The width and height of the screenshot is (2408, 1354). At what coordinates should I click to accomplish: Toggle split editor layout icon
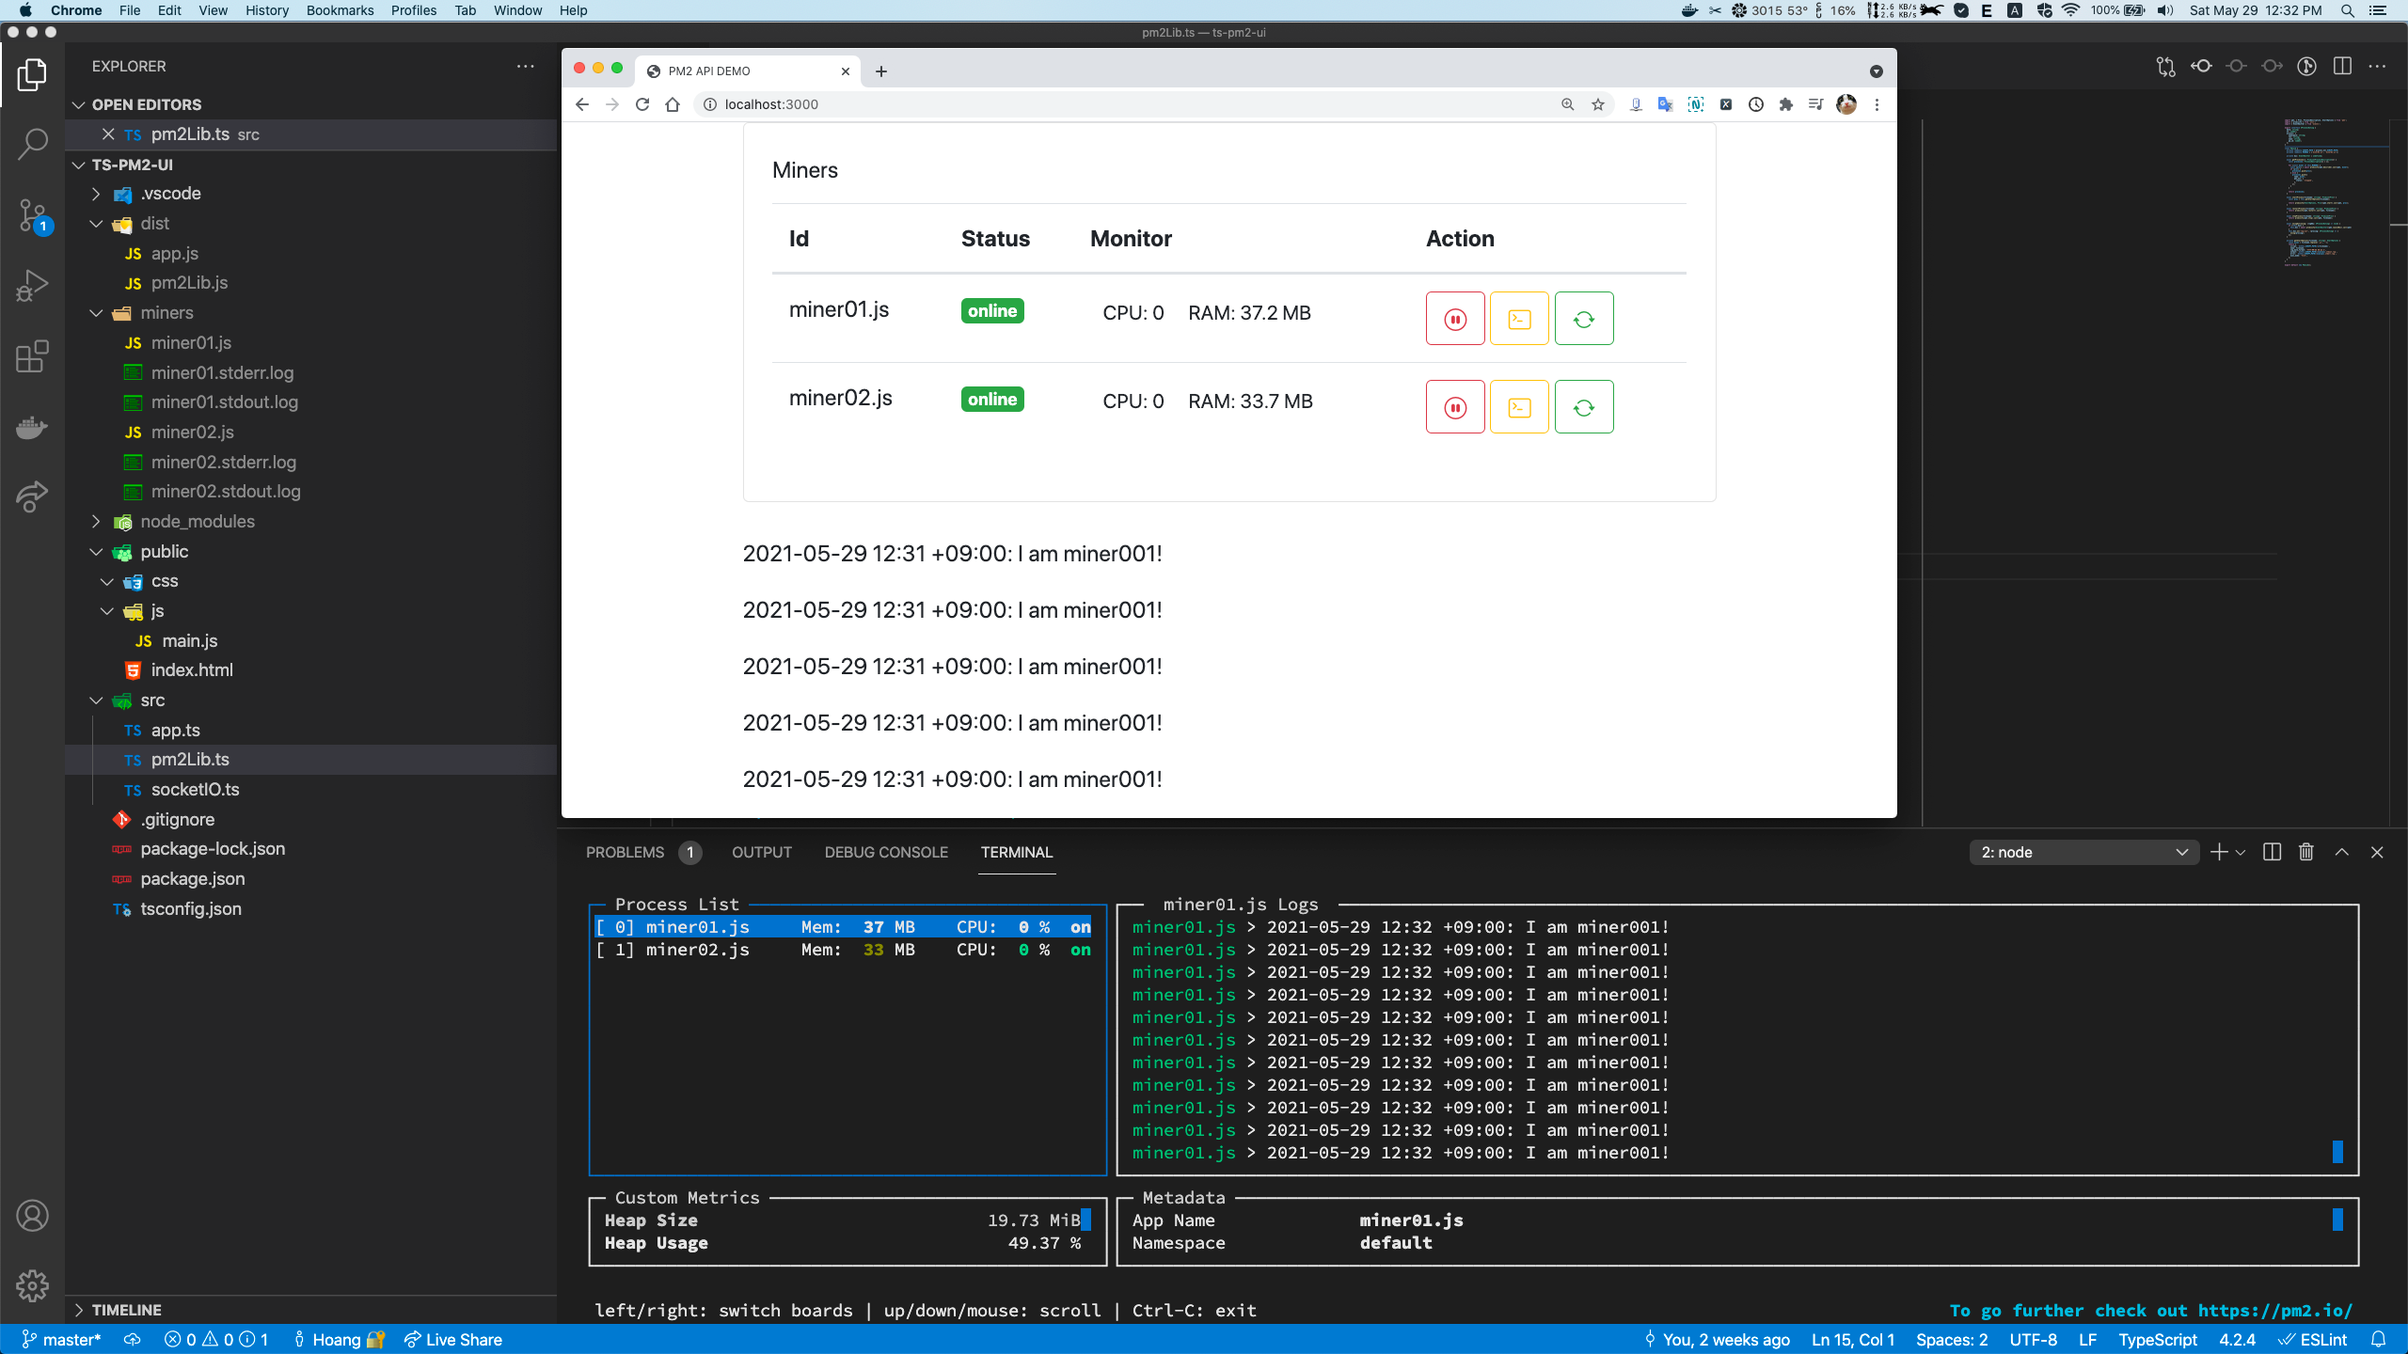click(x=2342, y=66)
